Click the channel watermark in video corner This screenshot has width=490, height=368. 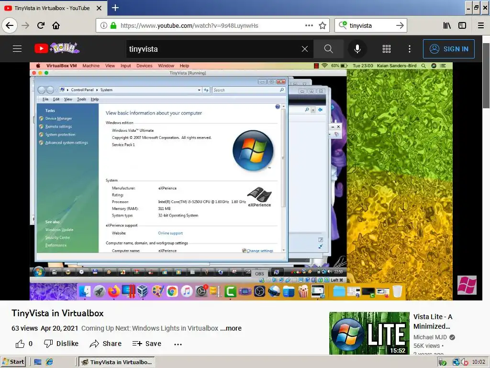pyautogui.click(x=467, y=285)
